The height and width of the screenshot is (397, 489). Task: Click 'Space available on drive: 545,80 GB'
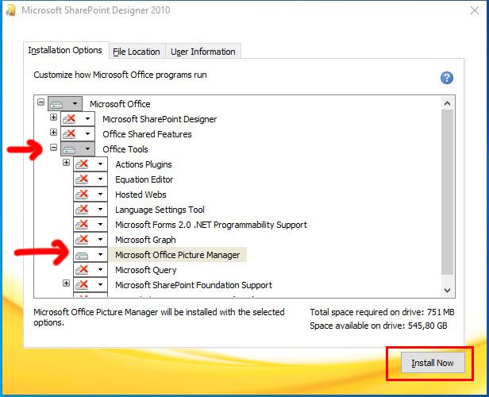click(x=379, y=326)
